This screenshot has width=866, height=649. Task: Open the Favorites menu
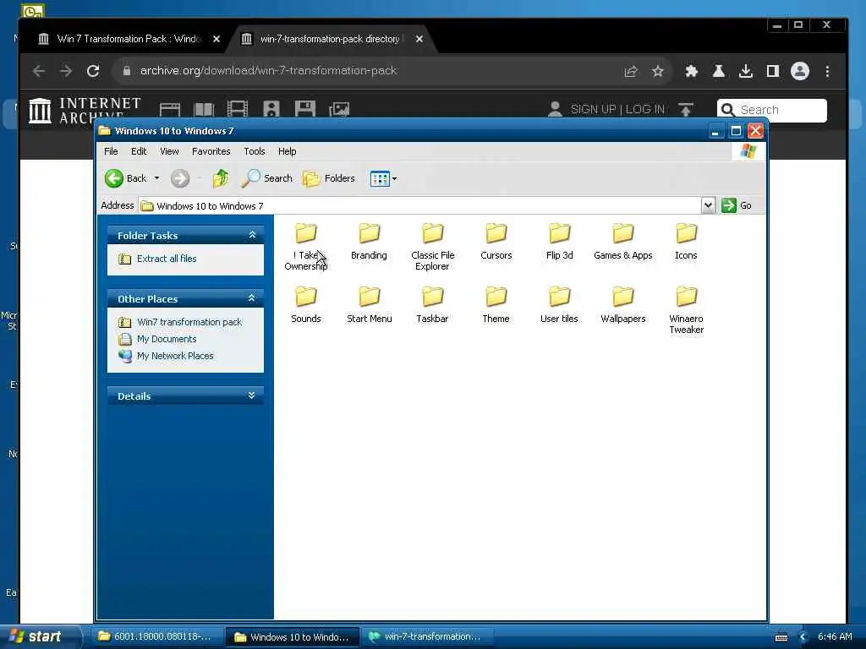tap(211, 151)
